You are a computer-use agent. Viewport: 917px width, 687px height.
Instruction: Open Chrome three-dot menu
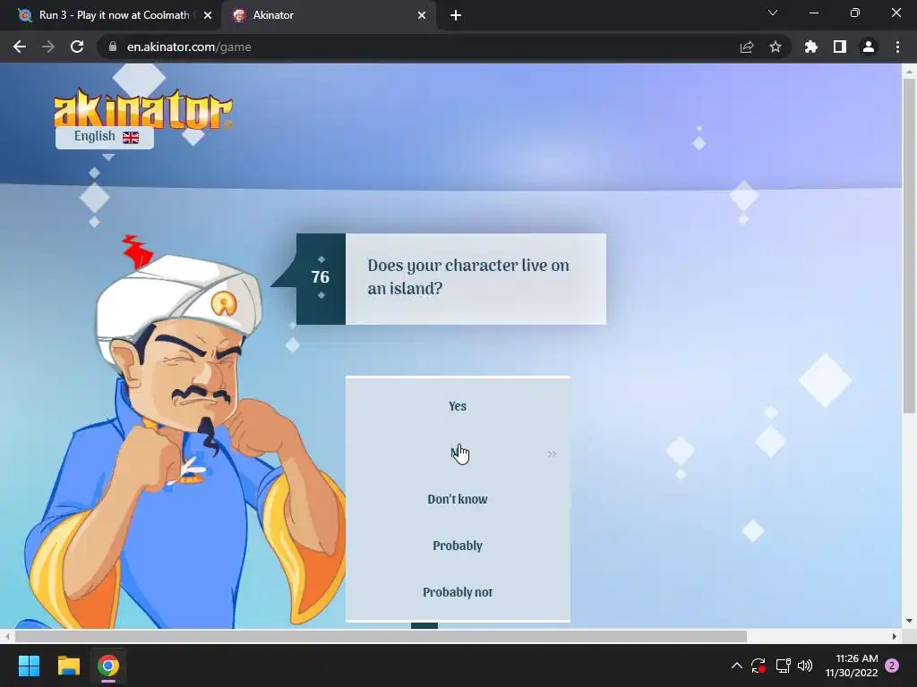897,47
